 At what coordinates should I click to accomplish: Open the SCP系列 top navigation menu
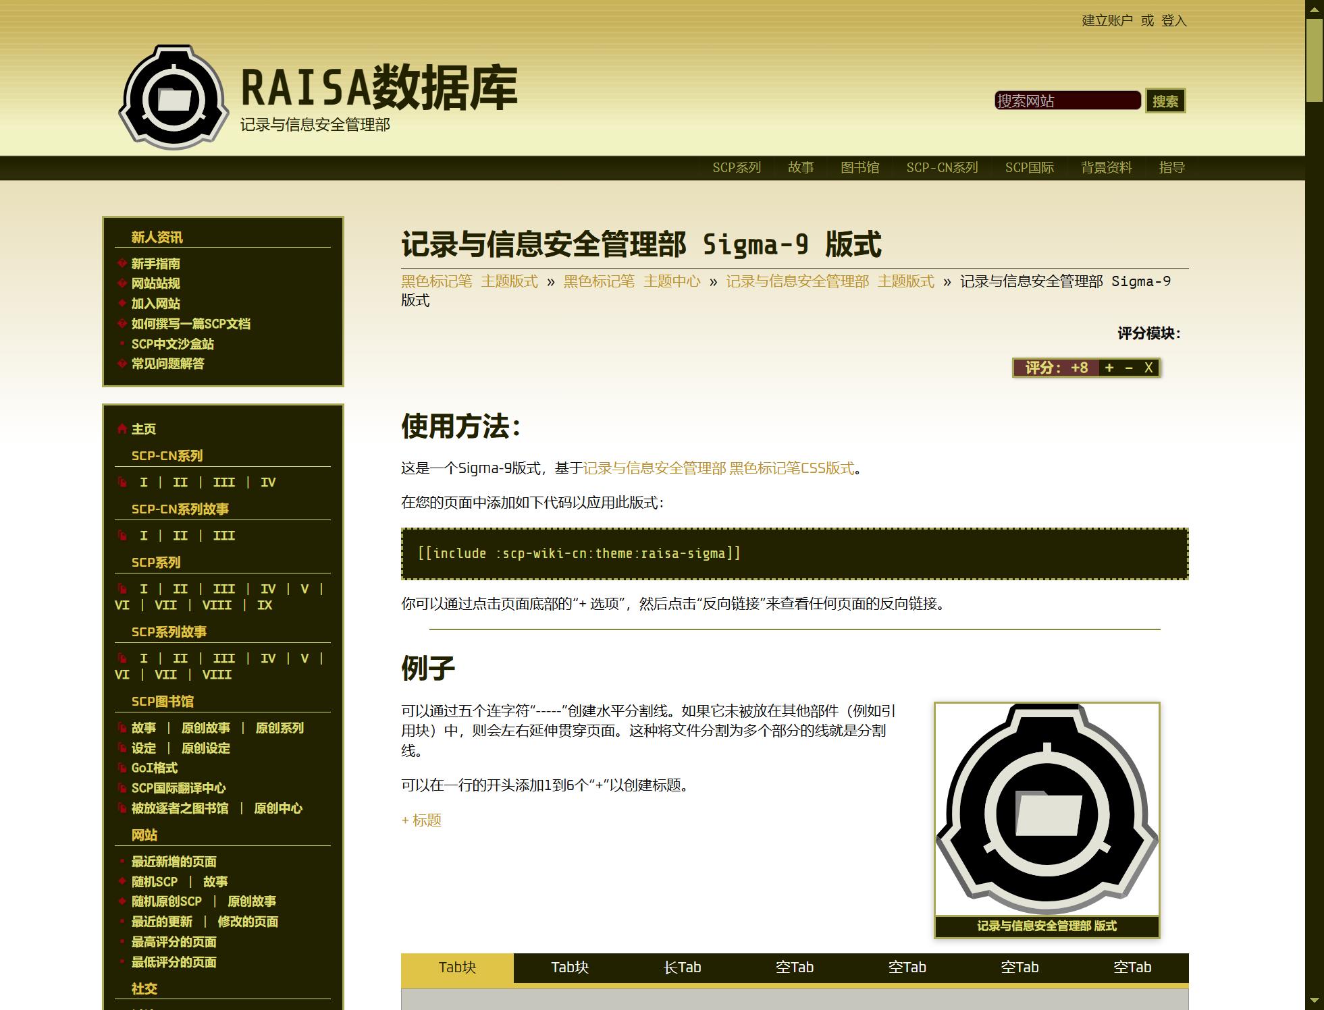point(737,167)
